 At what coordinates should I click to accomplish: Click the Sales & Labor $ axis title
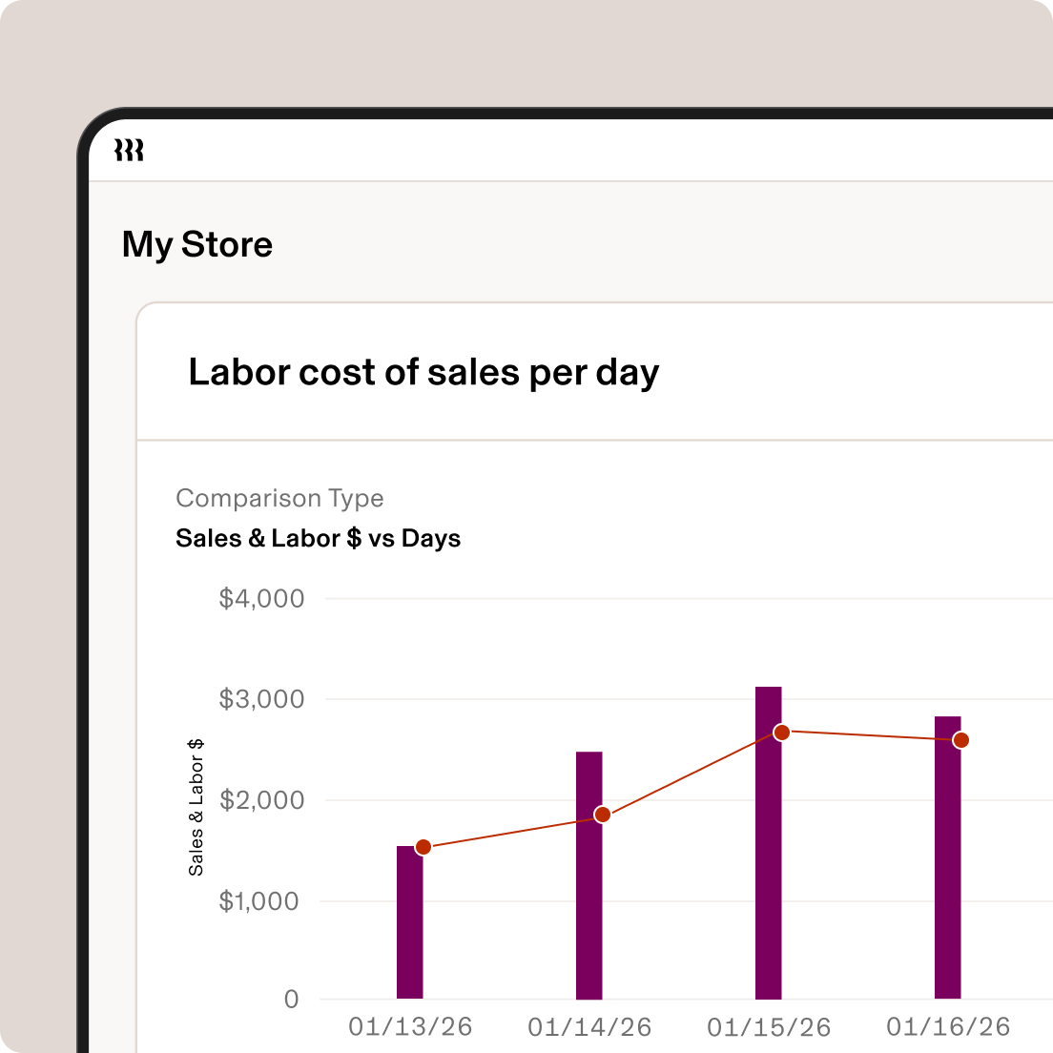196,806
